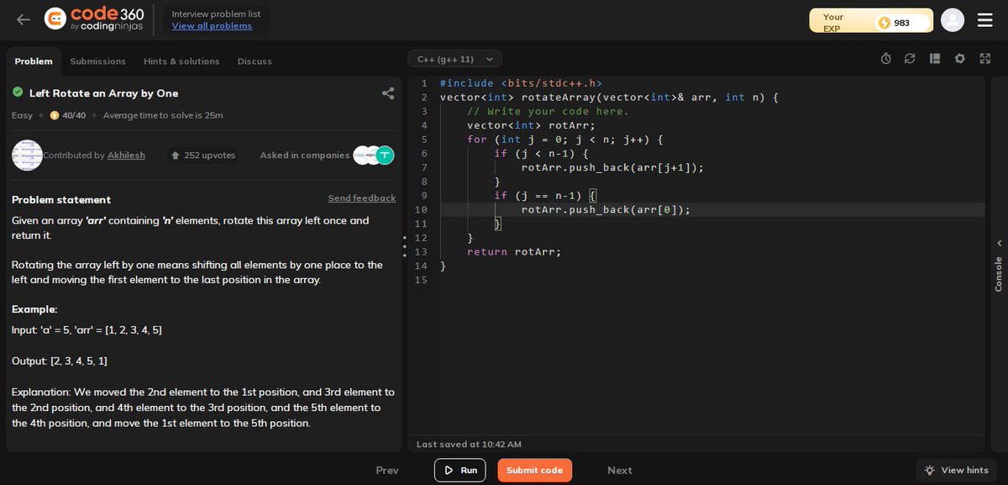Expand the Console side panel
The image size is (1008, 485).
pos(999,265)
